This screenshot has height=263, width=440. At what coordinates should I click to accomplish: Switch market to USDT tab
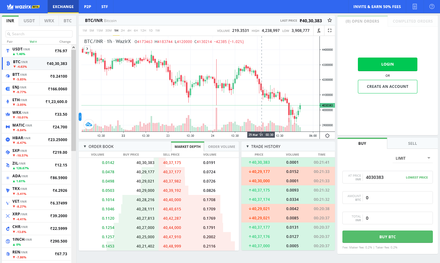[x=29, y=21]
